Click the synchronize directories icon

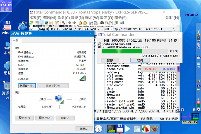[x=111, y=23]
